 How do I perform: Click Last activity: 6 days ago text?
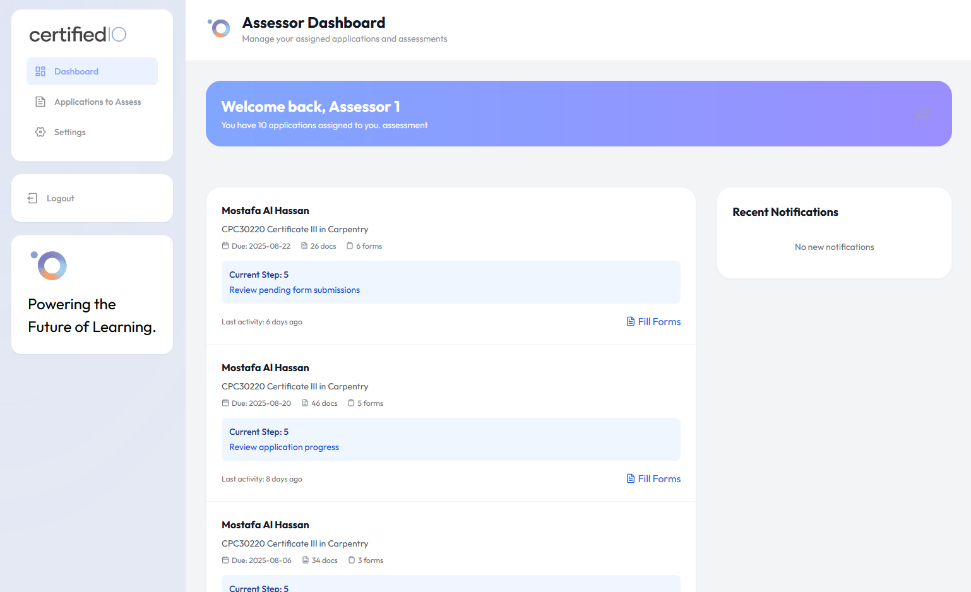click(x=262, y=322)
